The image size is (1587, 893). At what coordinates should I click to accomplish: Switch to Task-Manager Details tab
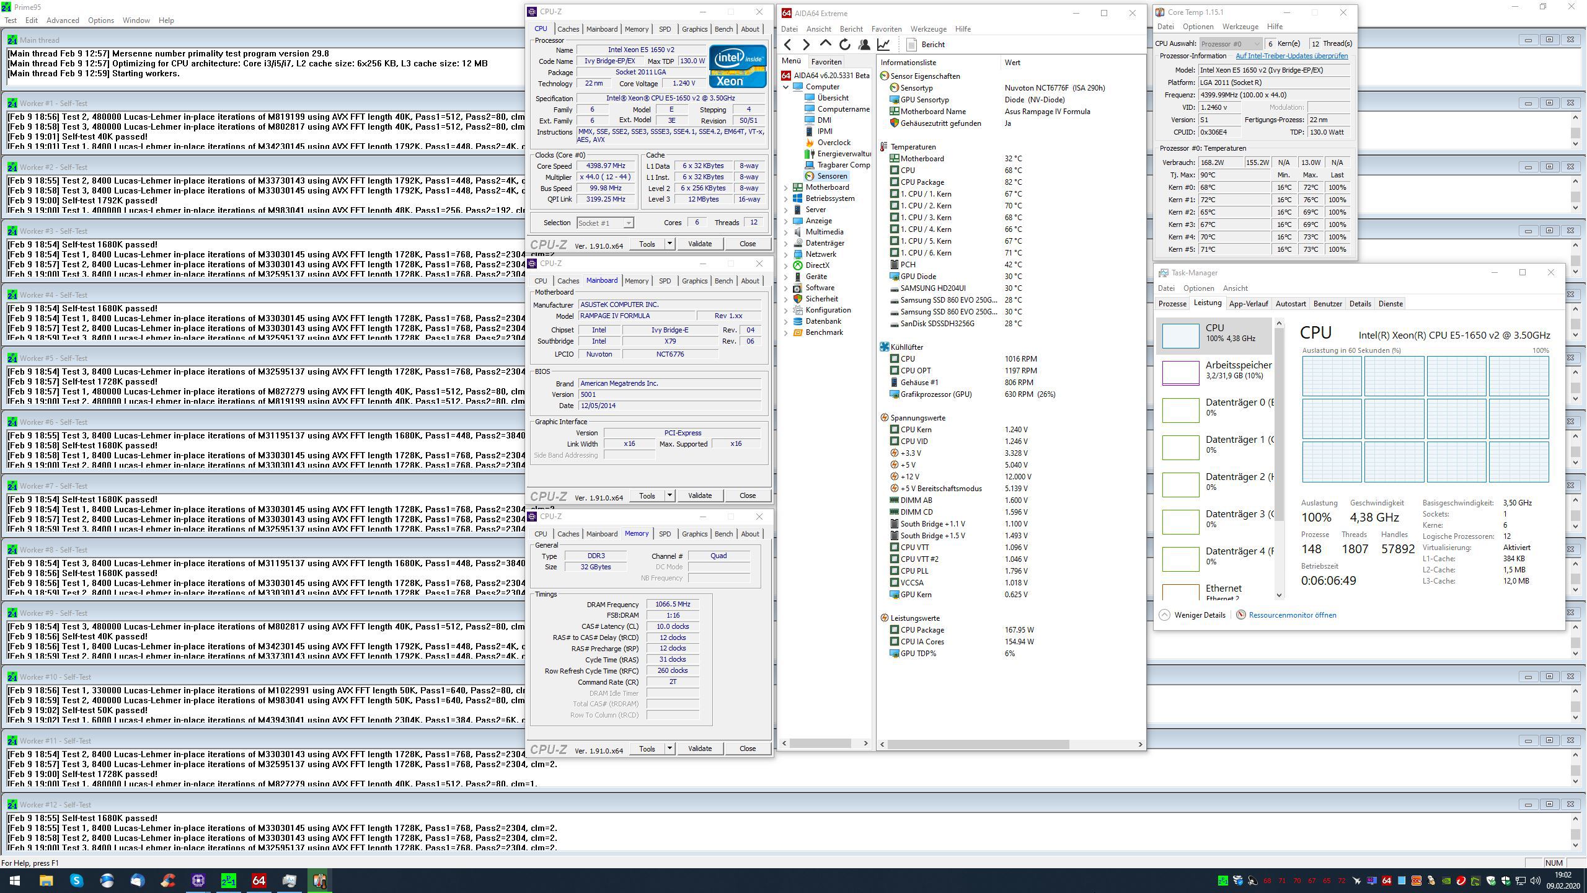(x=1359, y=304)
